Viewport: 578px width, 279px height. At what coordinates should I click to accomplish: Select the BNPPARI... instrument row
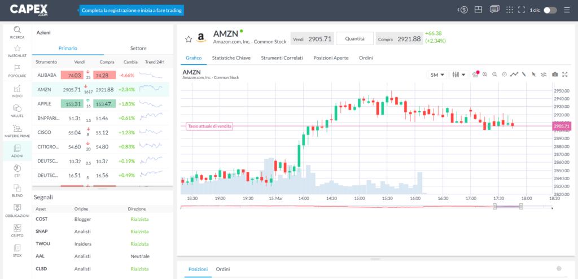tap(100, 118)
